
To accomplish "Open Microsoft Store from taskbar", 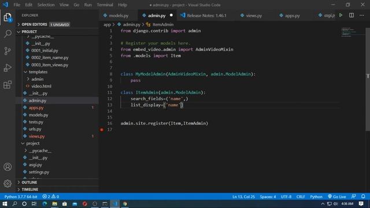I will click(64, 204).
